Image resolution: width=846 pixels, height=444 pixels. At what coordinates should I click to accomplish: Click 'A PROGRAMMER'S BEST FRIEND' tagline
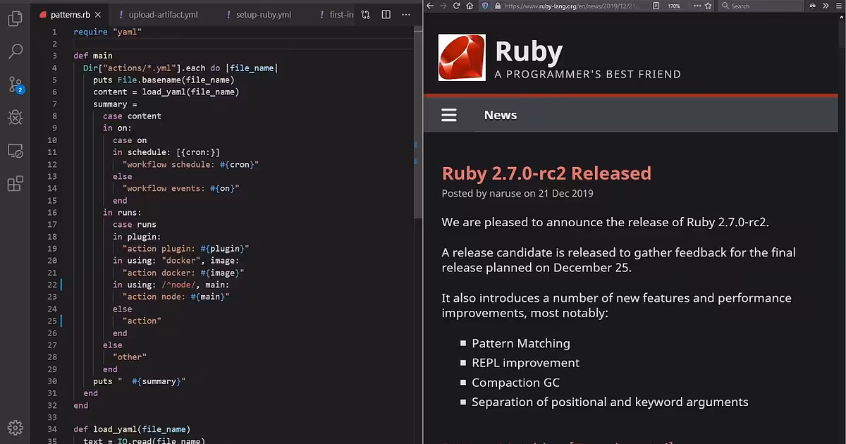(588, 74)
